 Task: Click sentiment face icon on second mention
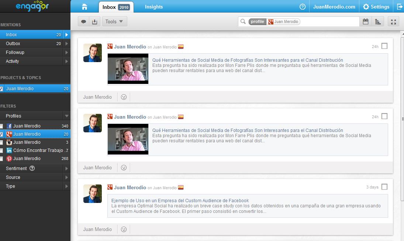pyautogui.click(x=124, y=167)
